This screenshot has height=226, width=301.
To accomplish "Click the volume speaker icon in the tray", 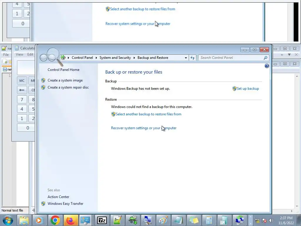I will pyautogui.click(x=271, y=220).
